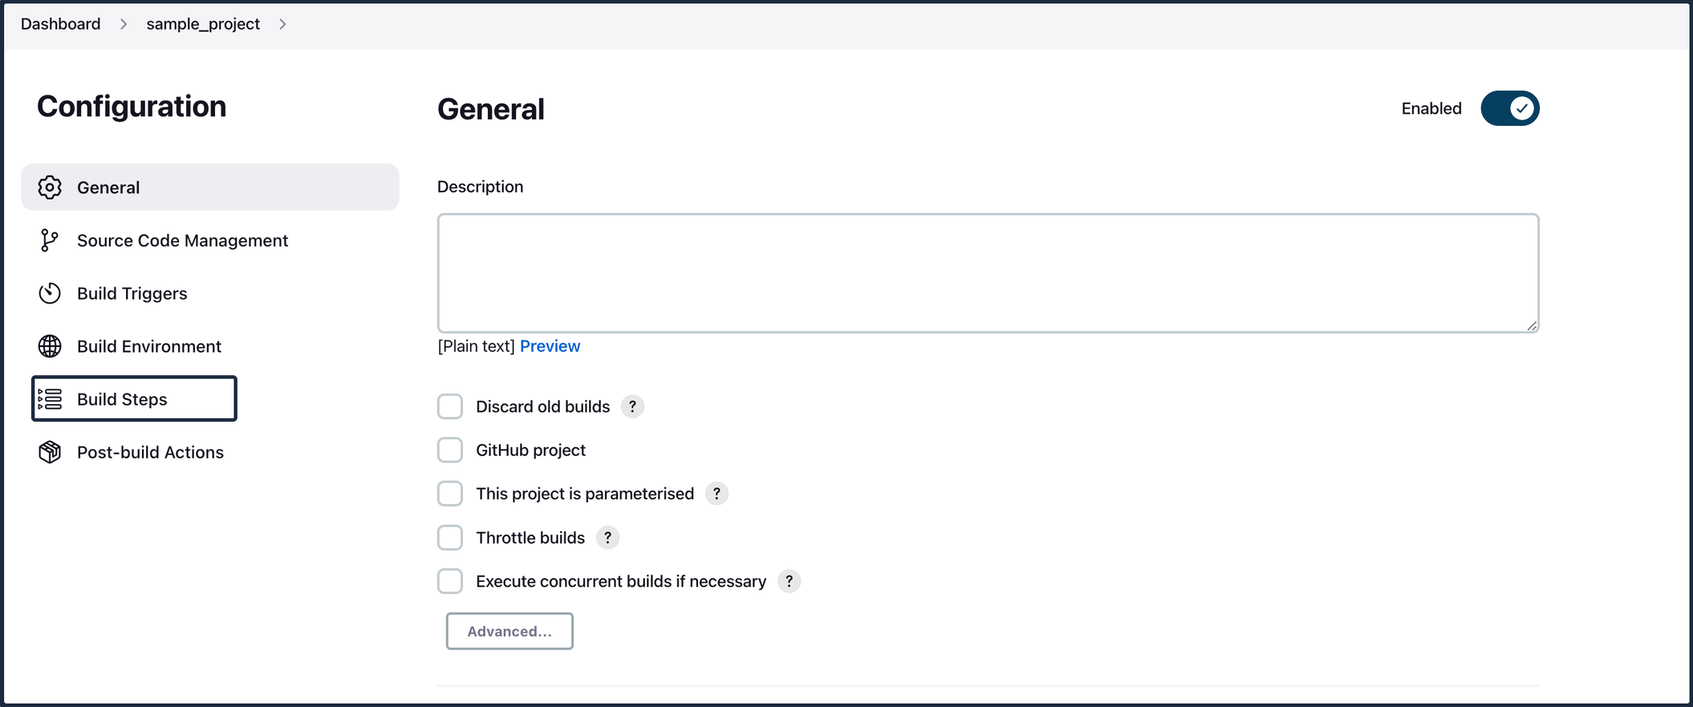The width and height of the screenshot is (1693, 707).
Task: Click the Build Environment globe icon
Action: tap(49, 346)
